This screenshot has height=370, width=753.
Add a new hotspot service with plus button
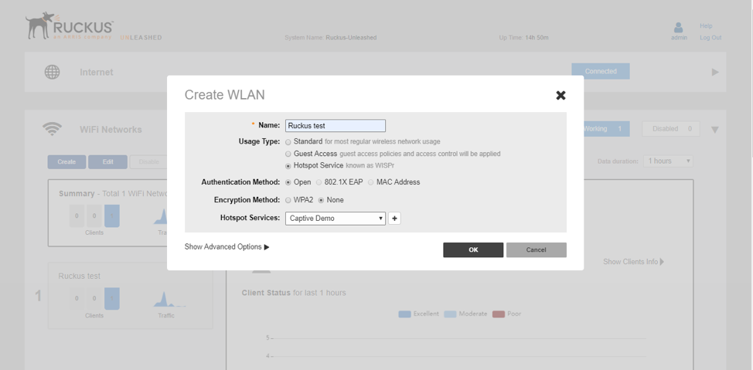pos(394,219)
